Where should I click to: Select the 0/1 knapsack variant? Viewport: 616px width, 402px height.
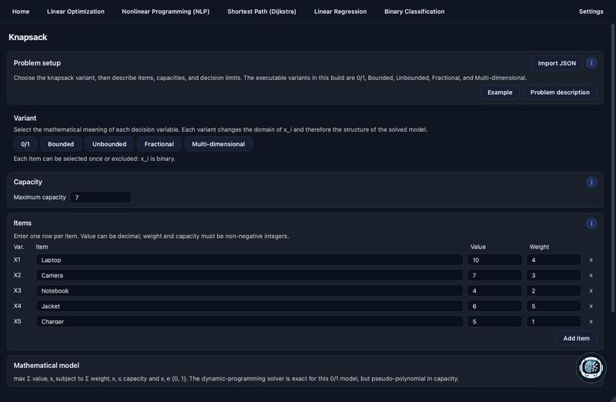(25, 144)
